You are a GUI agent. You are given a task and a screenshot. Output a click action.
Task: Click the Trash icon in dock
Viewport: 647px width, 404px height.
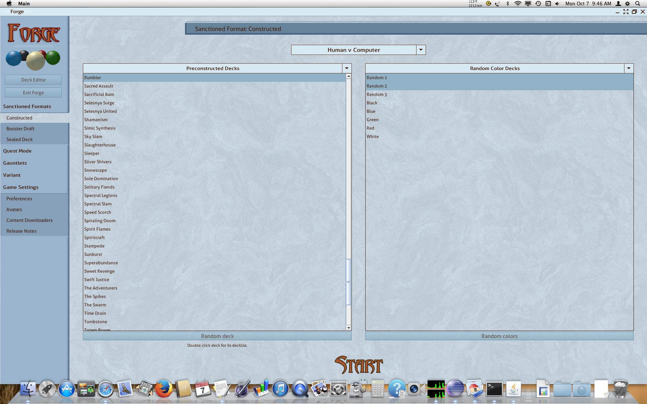pos(620,389)
